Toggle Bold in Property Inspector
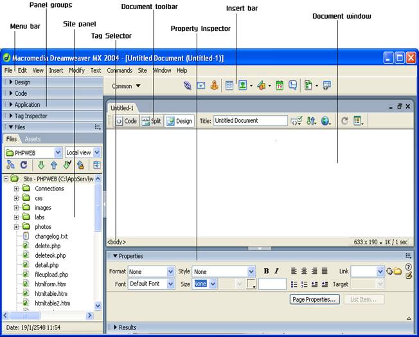 266,271
